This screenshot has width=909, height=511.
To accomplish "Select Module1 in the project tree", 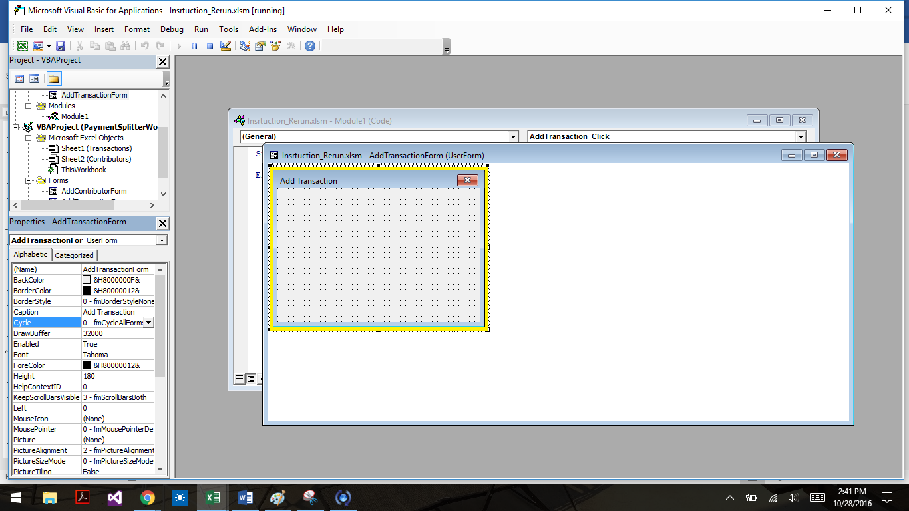I will (75, 116).
